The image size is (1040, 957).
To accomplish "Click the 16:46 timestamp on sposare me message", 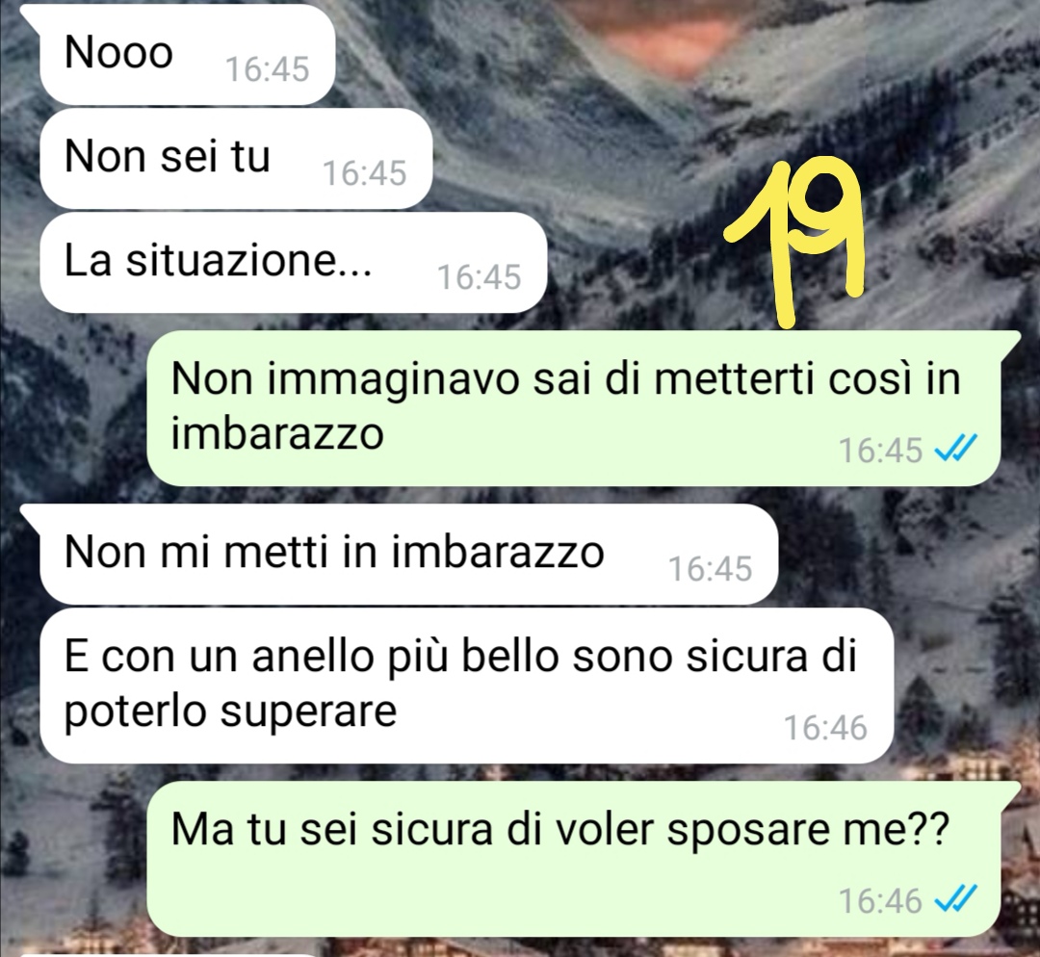I will (881, 900).
